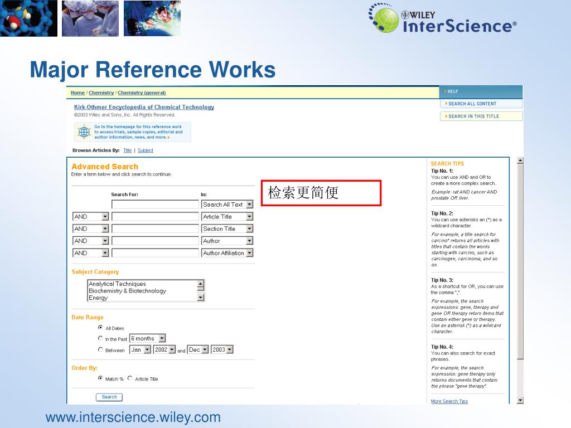
Task: Open the Dec end month dropdown
Action: coord(198,350)
